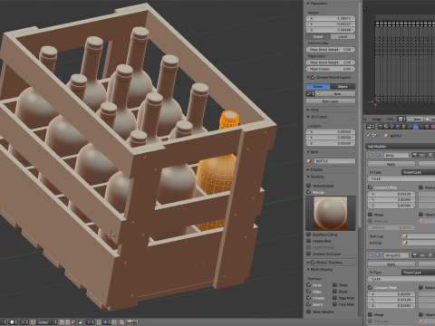Collapse the Item panel
The image size is (435, 326).
[308, 152]
